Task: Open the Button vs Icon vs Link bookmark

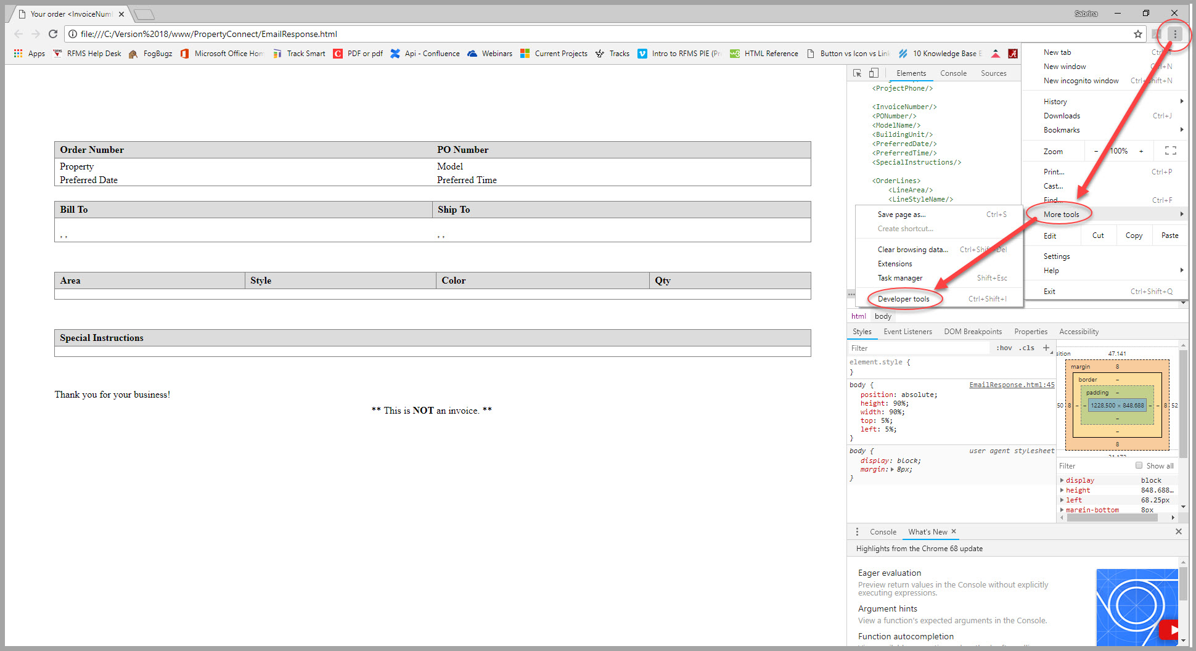Action: coord(848,54)
